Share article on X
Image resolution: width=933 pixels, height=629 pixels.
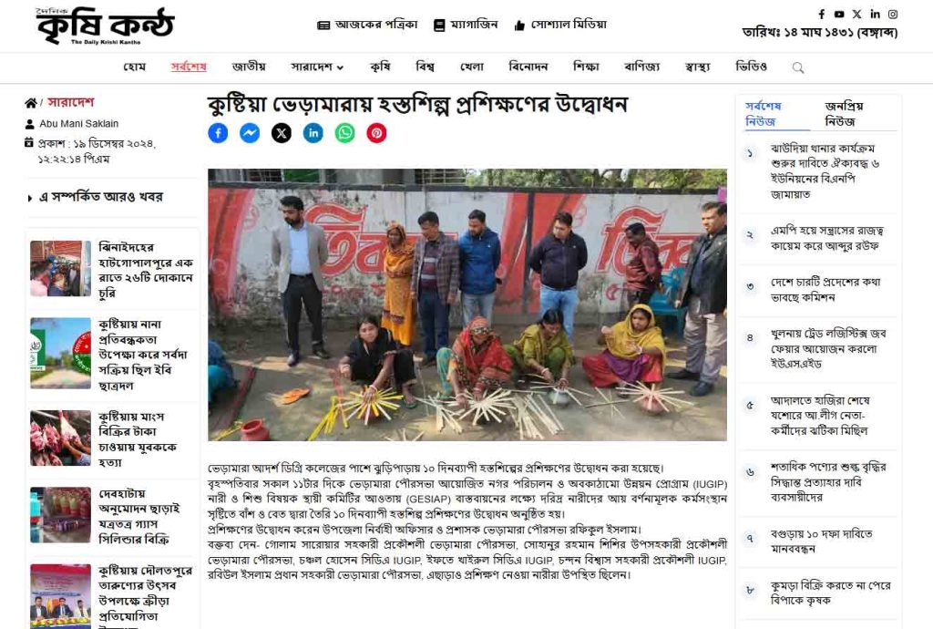282,133
